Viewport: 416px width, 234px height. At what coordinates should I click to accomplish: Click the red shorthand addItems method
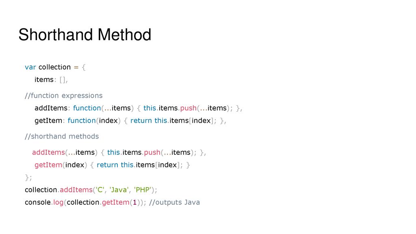tap(49, 152)
